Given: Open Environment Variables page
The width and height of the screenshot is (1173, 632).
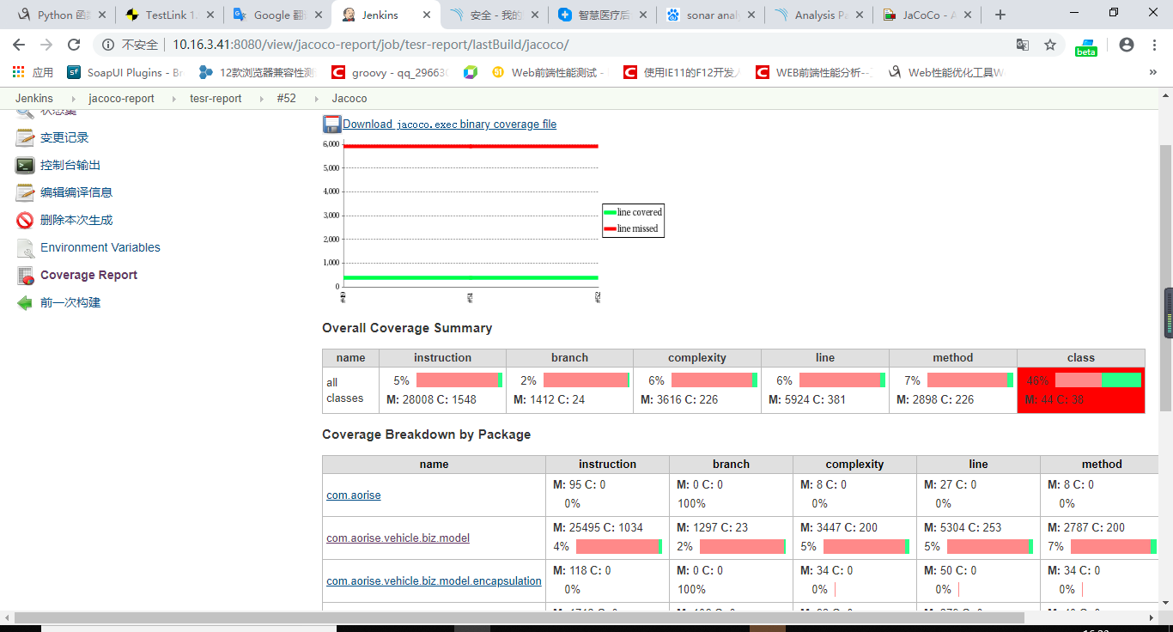Looking at the screenshot, I should coord(100,246).
